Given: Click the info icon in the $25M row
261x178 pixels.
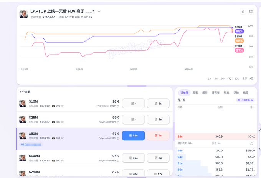Looking at the screenshot, I should pos(118,122).
